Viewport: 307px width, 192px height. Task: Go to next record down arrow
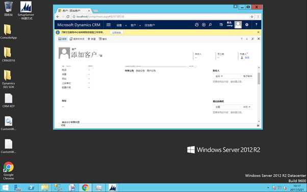tap(247, 39)
